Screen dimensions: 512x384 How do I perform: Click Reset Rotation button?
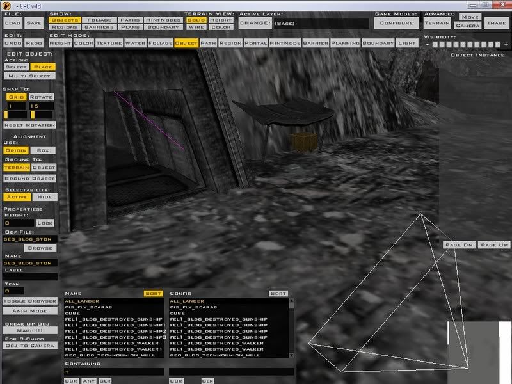click(x=29, y=125)
